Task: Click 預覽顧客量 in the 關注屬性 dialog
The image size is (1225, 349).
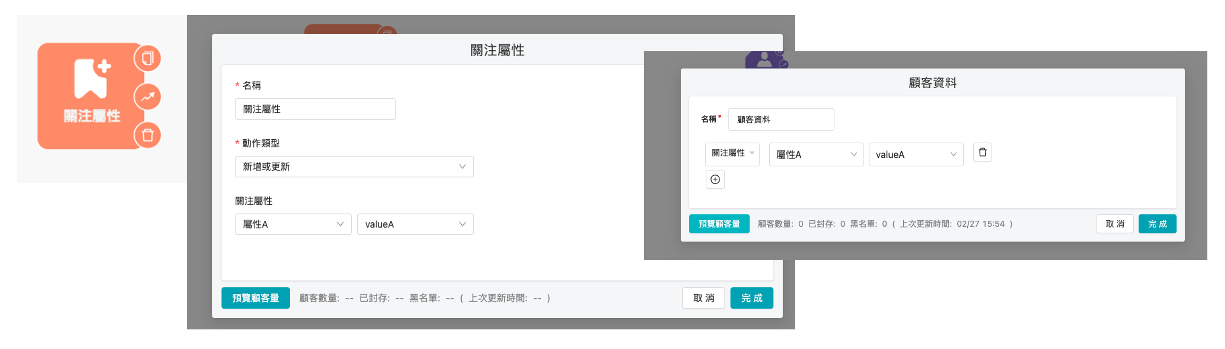Action: [255, 298]
